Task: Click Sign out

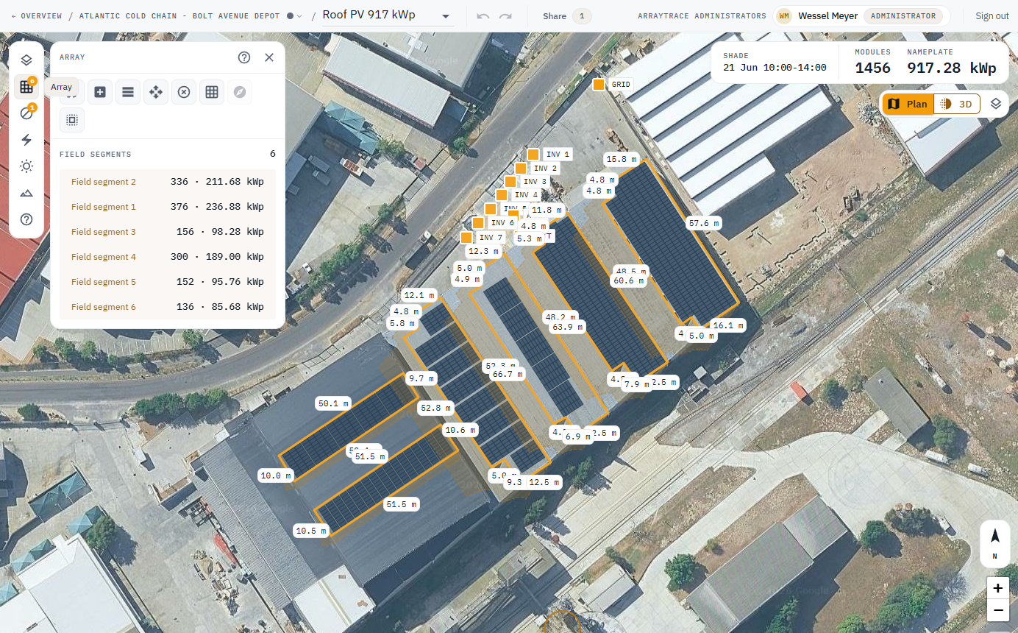Action: click(x=992, y=16)
